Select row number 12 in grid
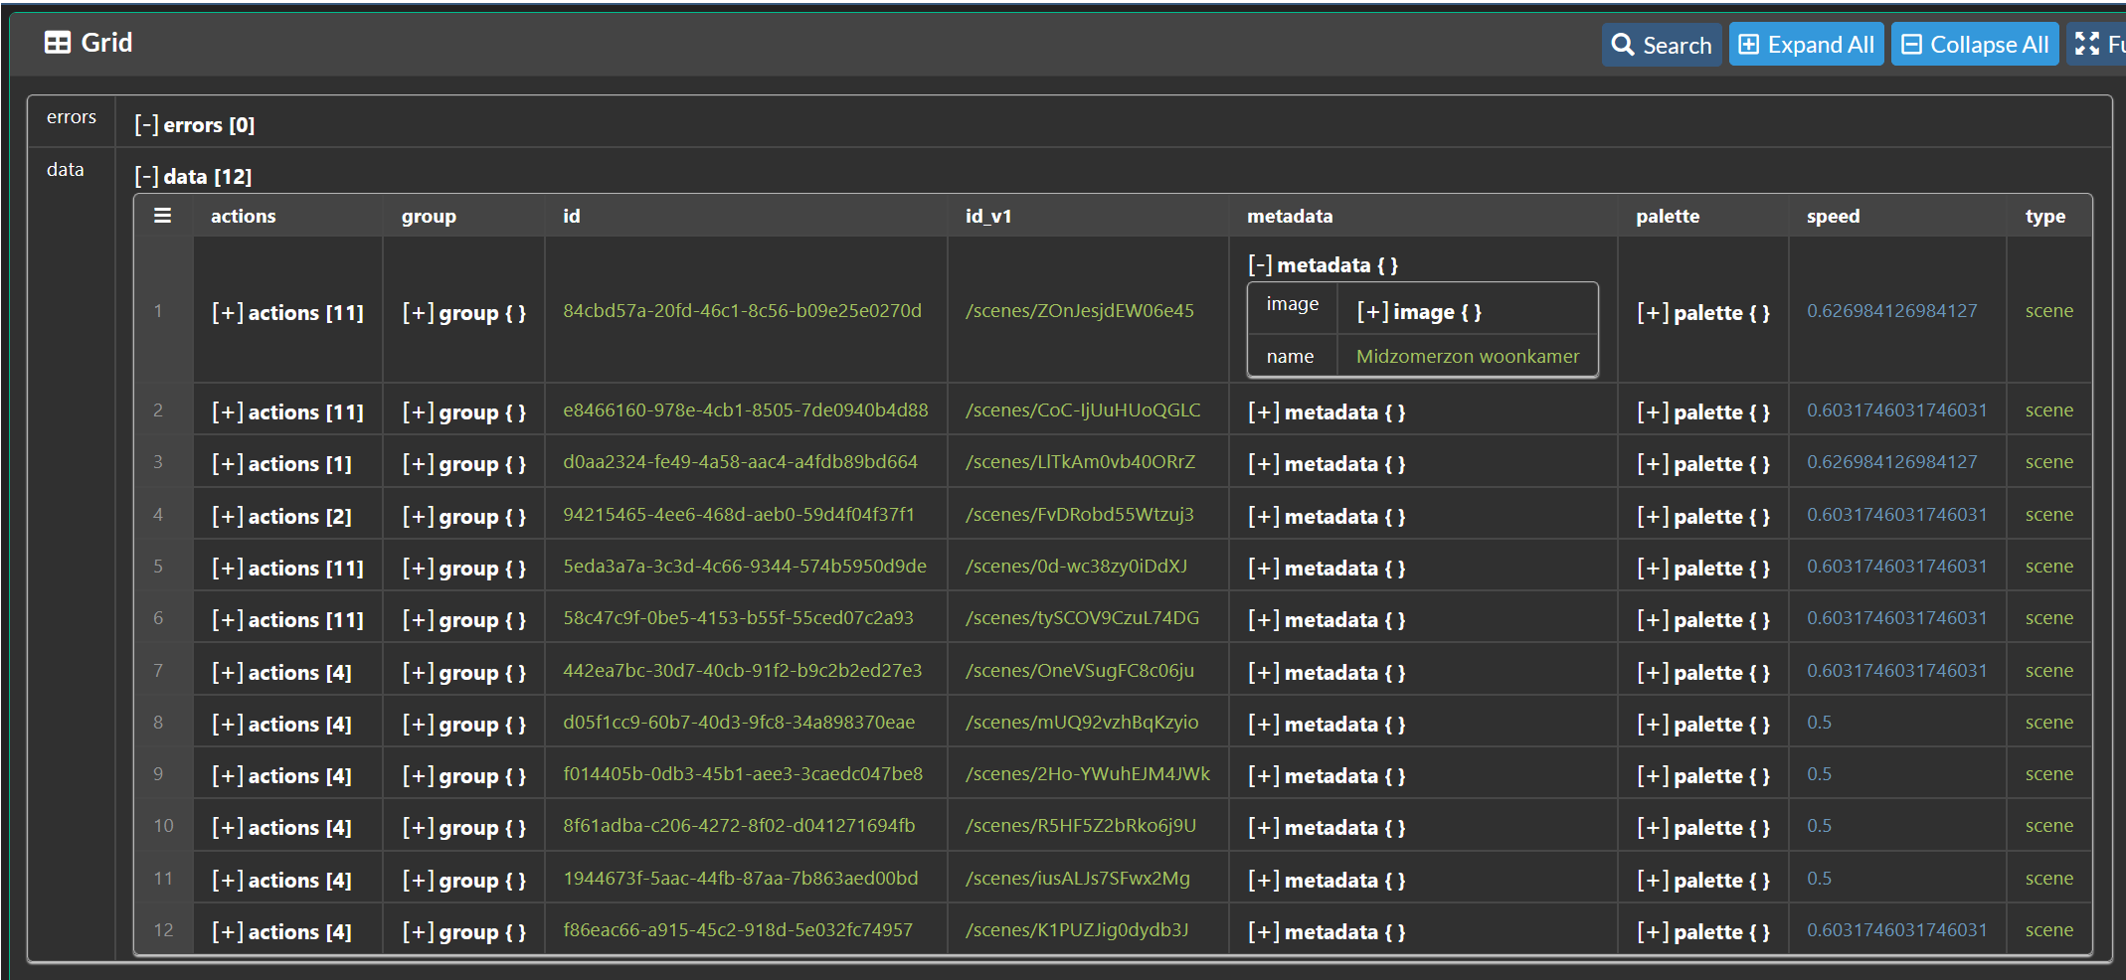The image size is (2126, 980). pyautogui.click(x=163, y=930)
